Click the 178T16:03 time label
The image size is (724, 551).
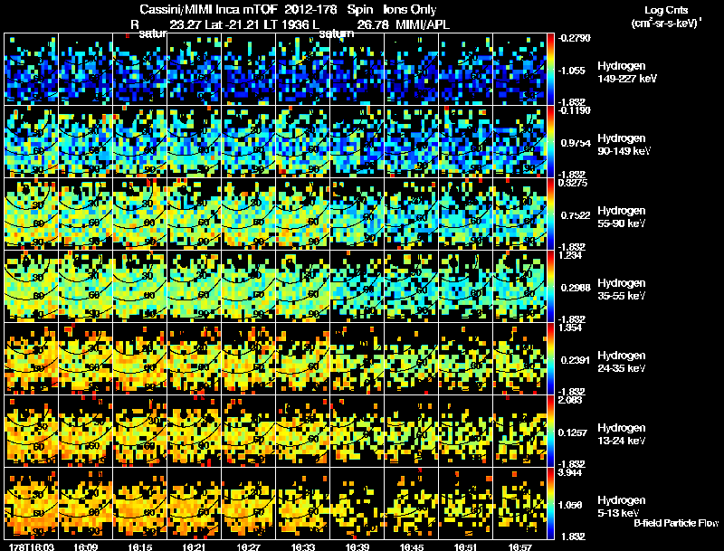pos(32,546)
